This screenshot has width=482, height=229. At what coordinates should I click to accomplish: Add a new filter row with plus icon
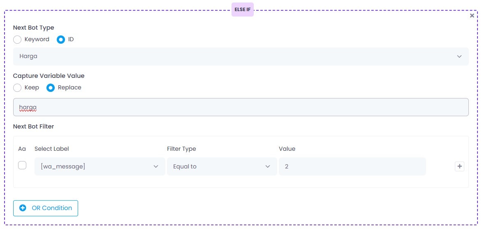click(459, 166)
